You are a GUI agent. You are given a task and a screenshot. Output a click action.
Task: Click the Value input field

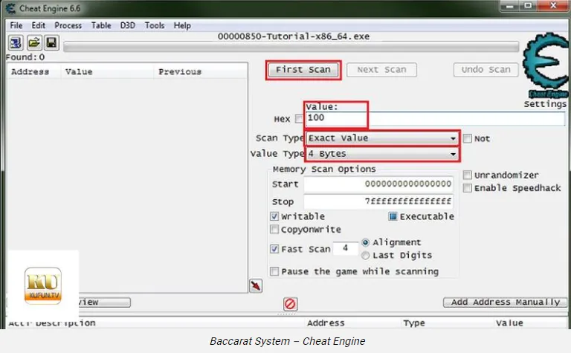(435, 119)
